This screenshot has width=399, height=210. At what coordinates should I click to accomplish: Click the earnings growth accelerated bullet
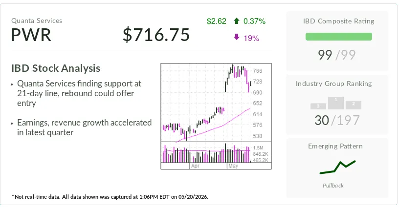[x=84, y=127]
